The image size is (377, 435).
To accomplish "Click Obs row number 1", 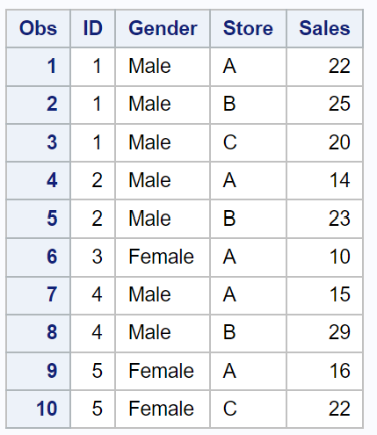I will click(x=52, y=66).
